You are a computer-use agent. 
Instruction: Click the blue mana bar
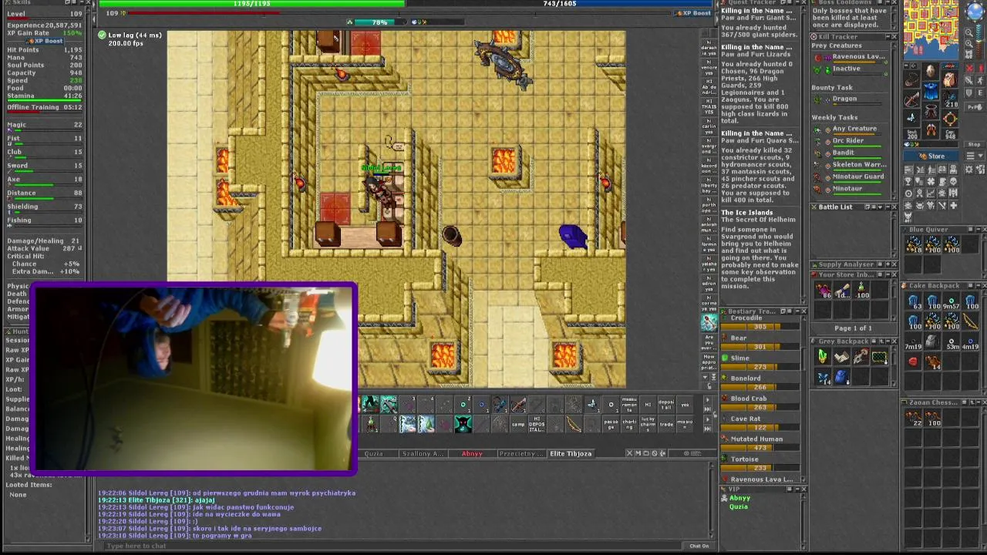click(x=559, y=4)
